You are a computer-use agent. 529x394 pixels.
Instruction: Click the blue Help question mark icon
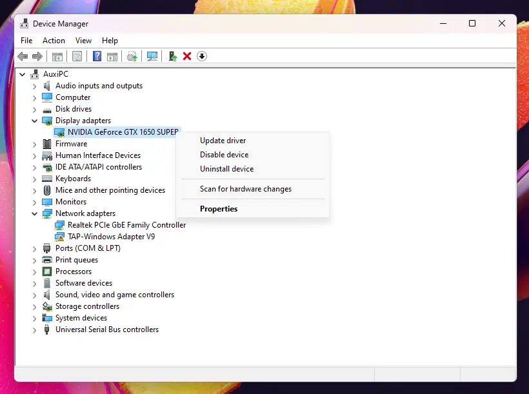tap(97, 56)
